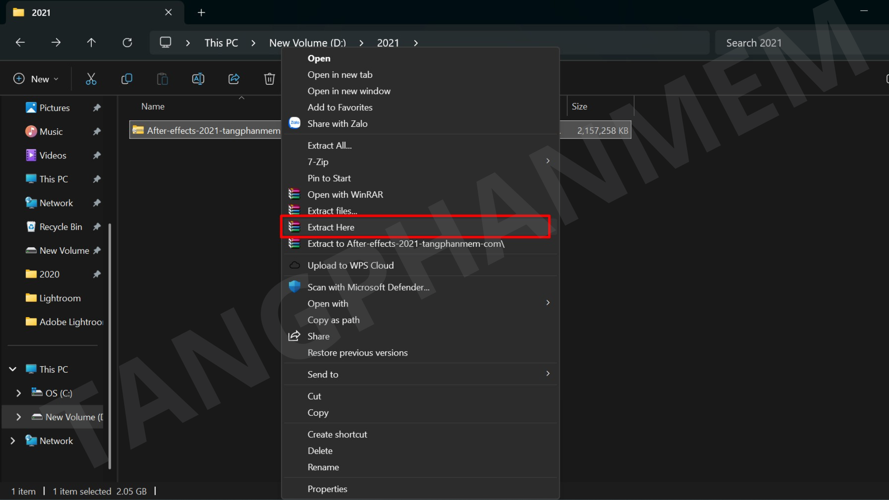Click the Refresh icon
This screenshot has width=889, height=500.
click(x=127, y=43)
